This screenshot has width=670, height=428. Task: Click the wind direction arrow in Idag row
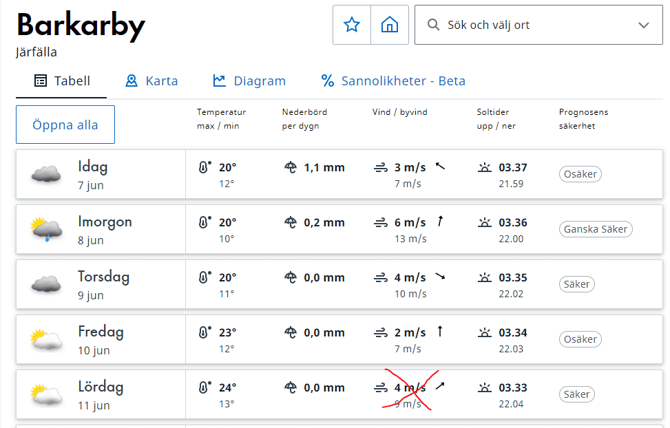point(440,166)
